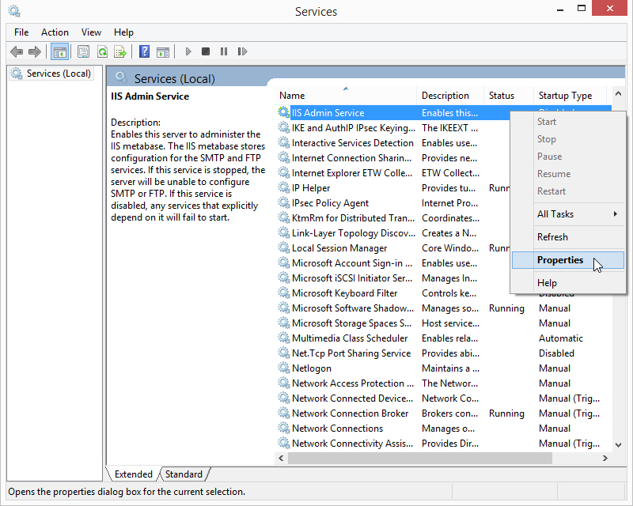
Task: Click the horizontal scrollbar thumb
Action: coord(420,458)
